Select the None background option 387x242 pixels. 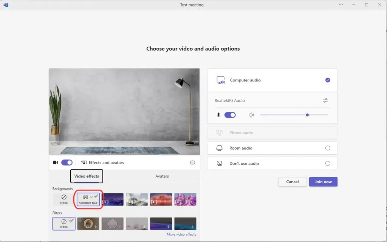click(63, 199)
